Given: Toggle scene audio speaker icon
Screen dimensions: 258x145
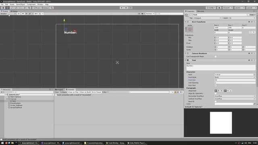Looking at the screenshot, I should click(26, 14).
